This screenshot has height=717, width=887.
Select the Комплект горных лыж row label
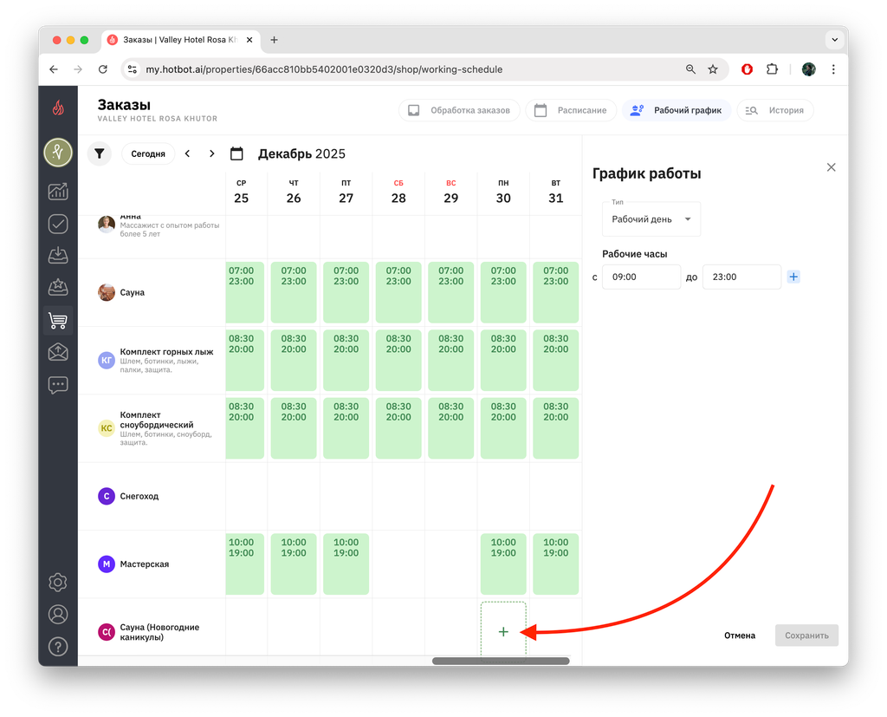coord(166,352)
